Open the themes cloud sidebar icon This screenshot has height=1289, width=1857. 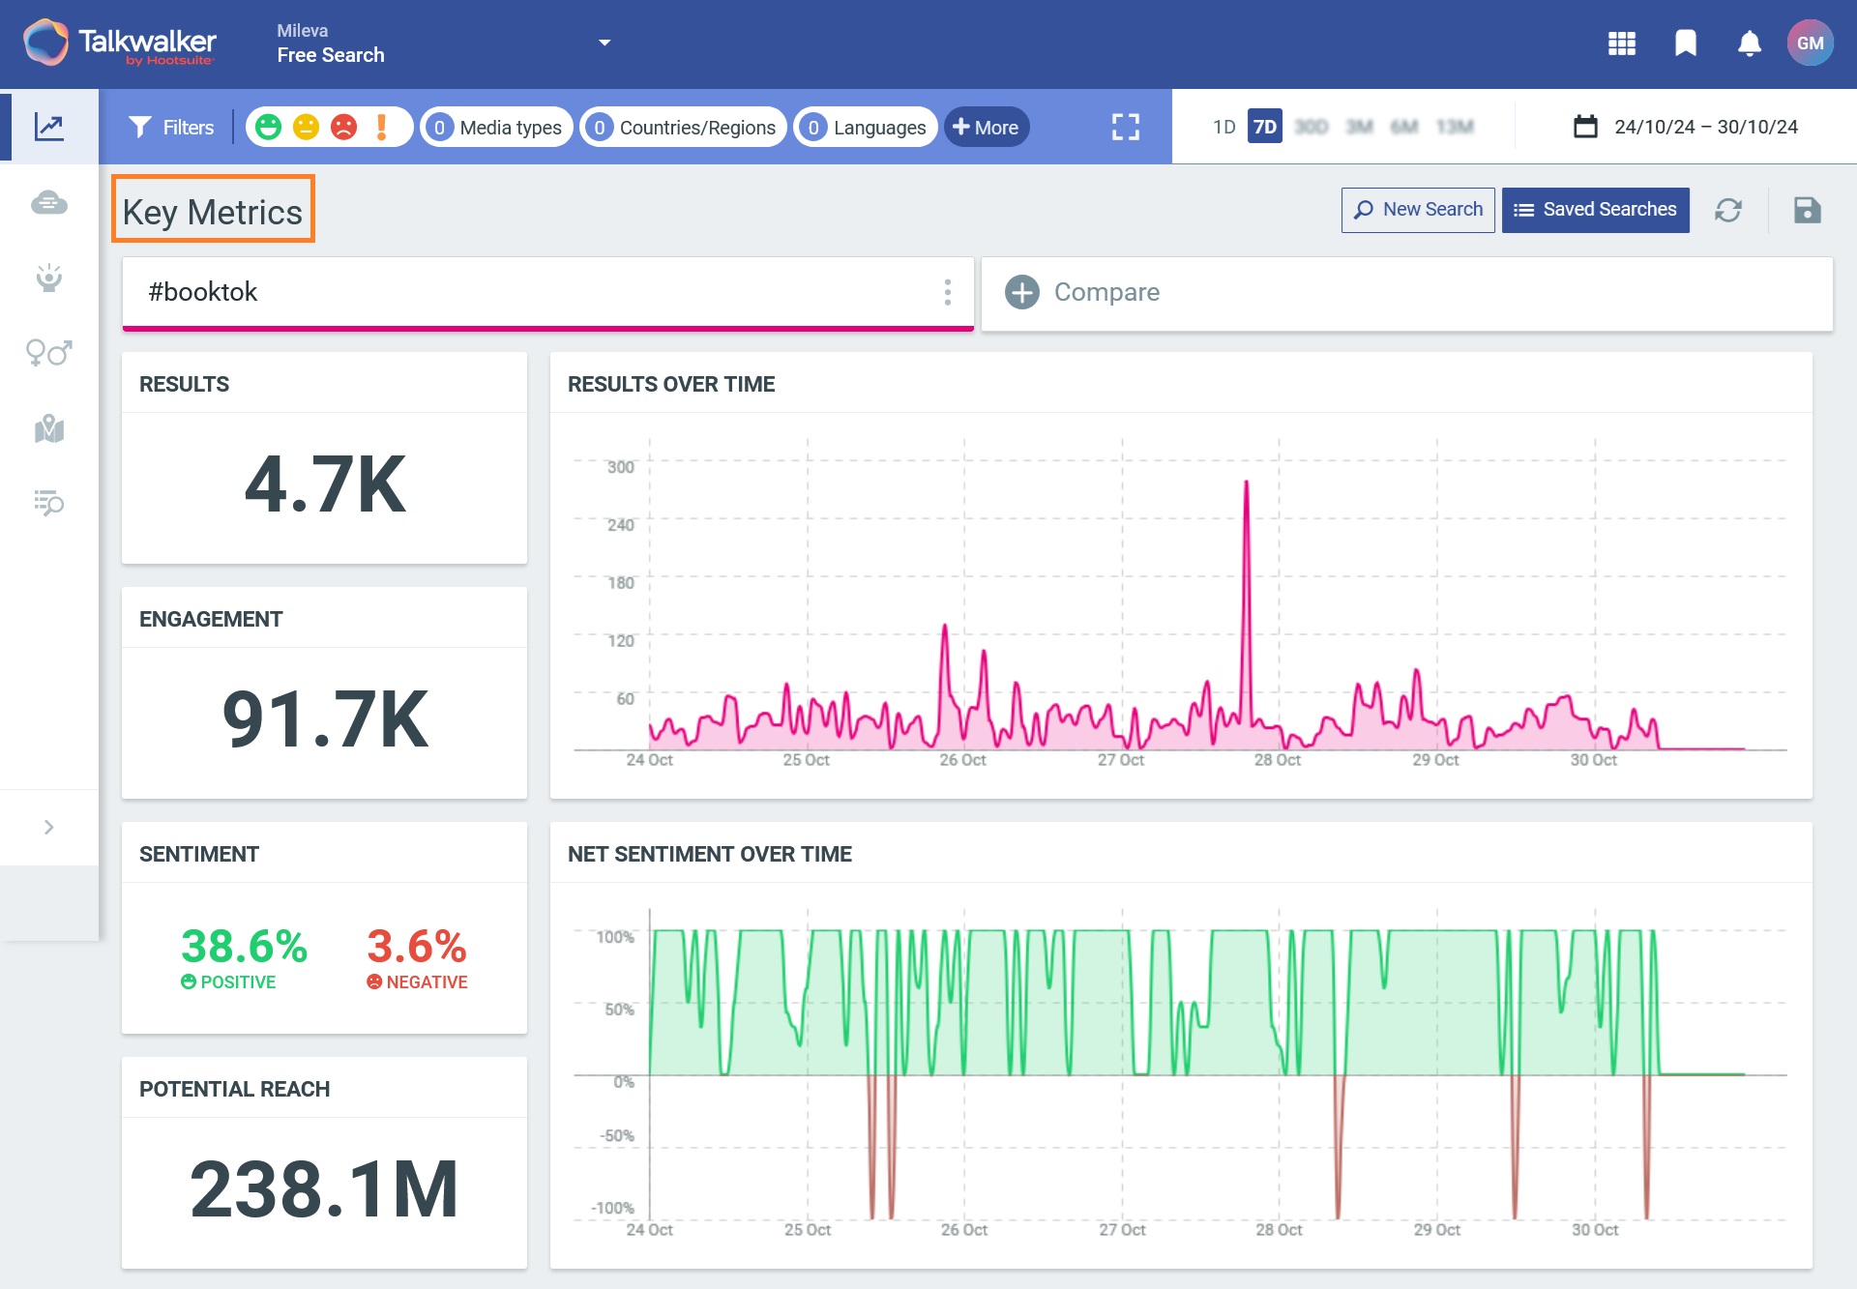[49, 203]
